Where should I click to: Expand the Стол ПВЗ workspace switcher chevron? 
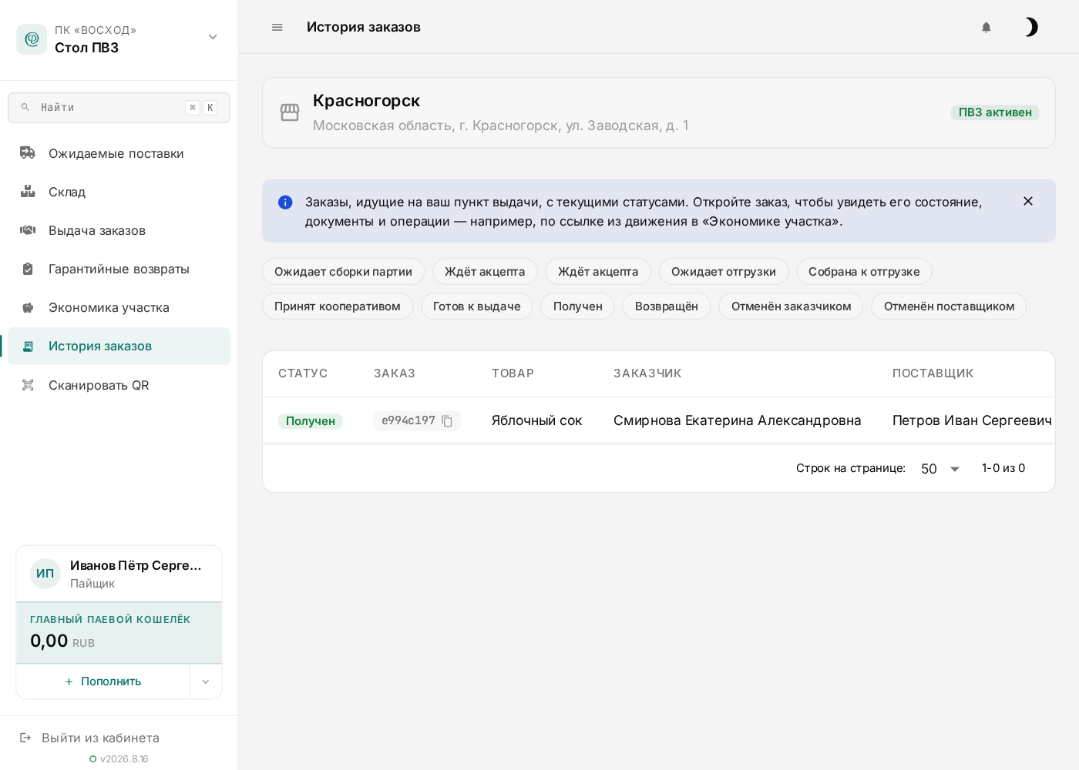coord(213,37)
